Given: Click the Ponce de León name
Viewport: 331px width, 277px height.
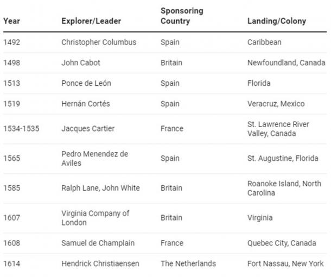Looking at the screenshot, I should (86, 83).
